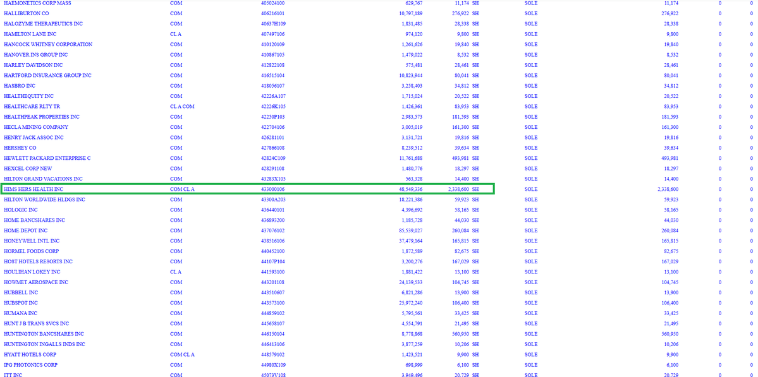758x377 pixels.
Task: Select HECLA MINING COMPANY text
Action: click(36, 128)
